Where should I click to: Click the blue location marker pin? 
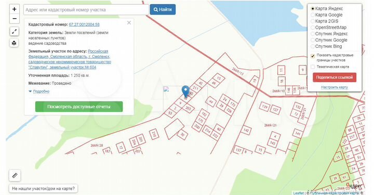(185, 92)
